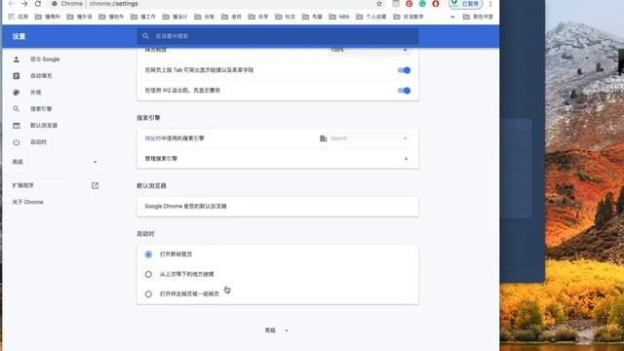This screenshot has width=624, height=351.
Task: Open the 应用 apps shortcut in bookmarks bar
Action: tap(19, 17)
